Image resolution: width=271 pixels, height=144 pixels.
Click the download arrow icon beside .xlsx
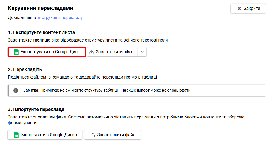click(x=91, y=52)
